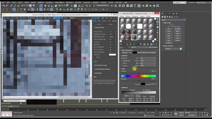The width and height of the screenshot is (212, 119).
Task: Click the Hue Shift rainbow slider bar
Action: coord(138,76)
